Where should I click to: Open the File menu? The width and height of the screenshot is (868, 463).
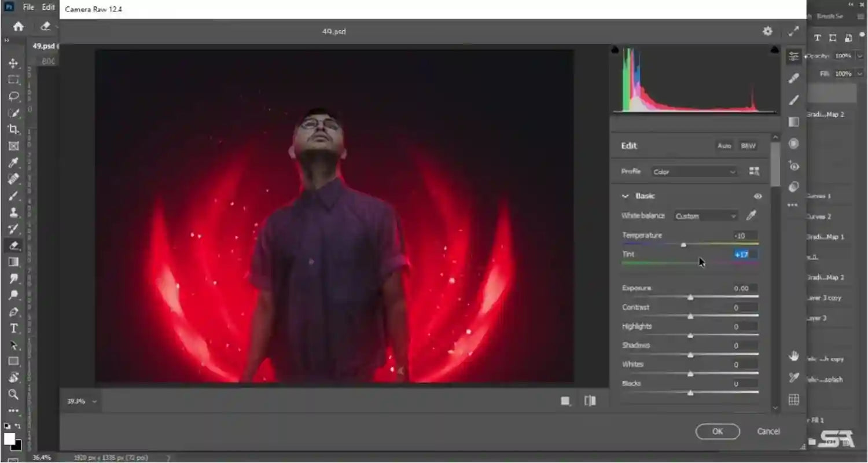[x=28, y=8]
